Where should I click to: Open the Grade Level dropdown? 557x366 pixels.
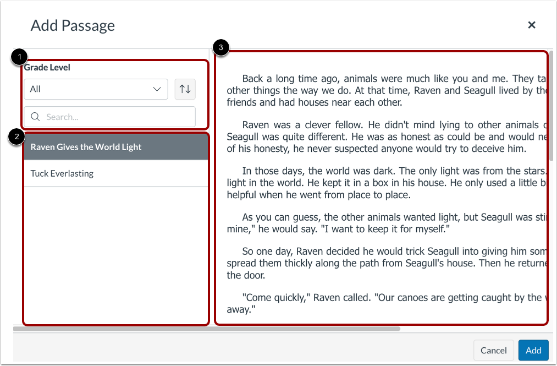click(96, 89)
